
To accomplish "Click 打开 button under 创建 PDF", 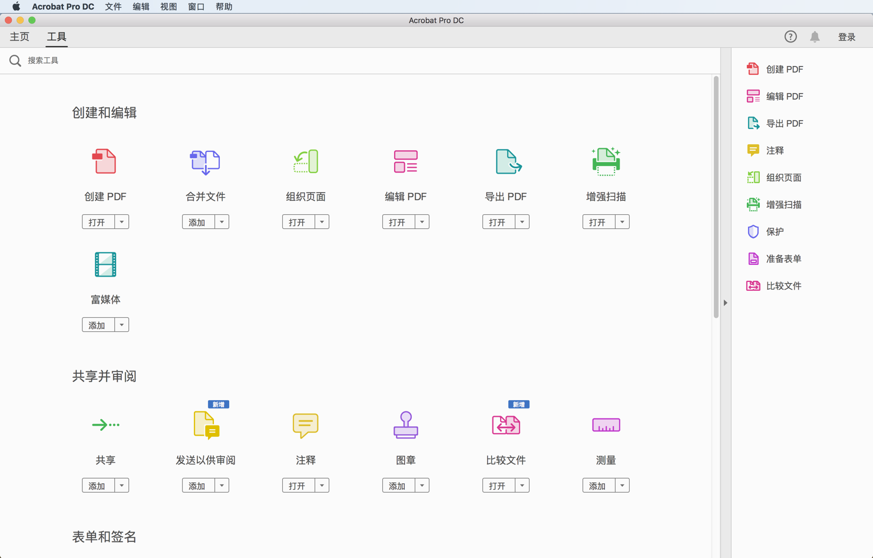I will point(98,222).
